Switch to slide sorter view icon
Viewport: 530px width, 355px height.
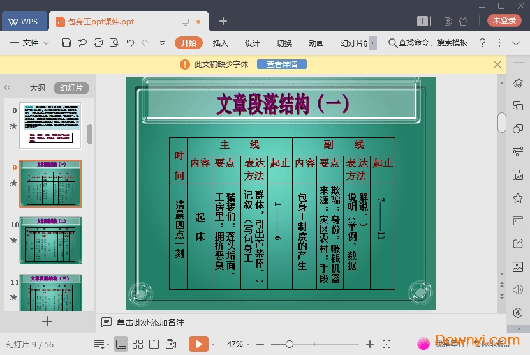(x=138, y=344)
